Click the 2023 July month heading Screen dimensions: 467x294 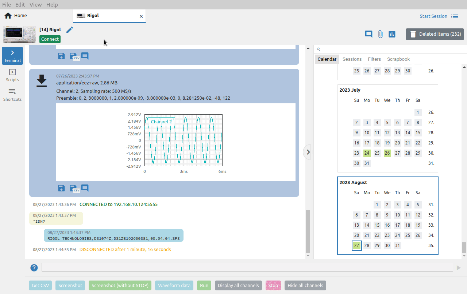[350, 90]
